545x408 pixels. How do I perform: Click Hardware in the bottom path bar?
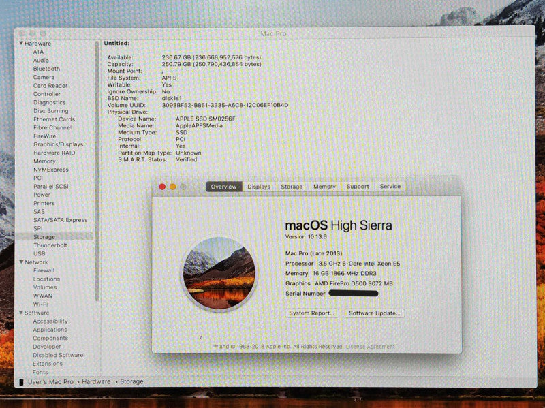coord(96,381)
